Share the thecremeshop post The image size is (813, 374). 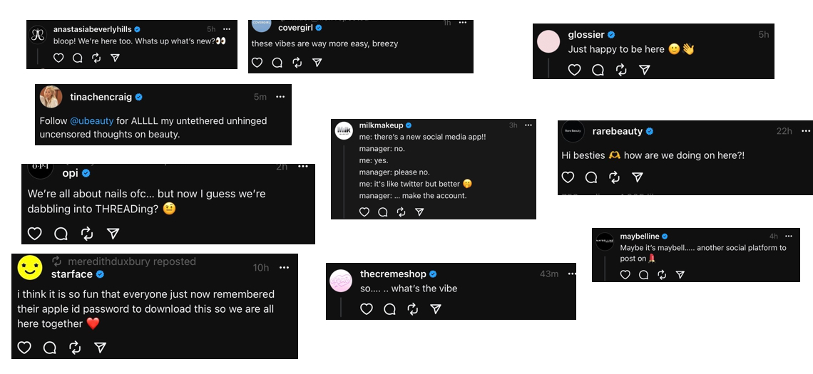point(436,309)
